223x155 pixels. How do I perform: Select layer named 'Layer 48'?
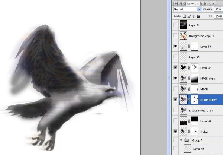click(x=194, y=57)
